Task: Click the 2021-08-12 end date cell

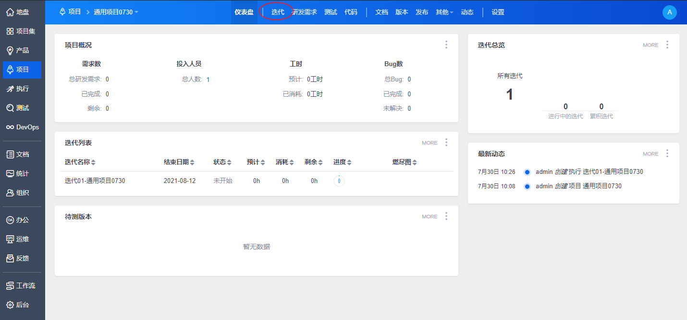Action: pos(180,181)
